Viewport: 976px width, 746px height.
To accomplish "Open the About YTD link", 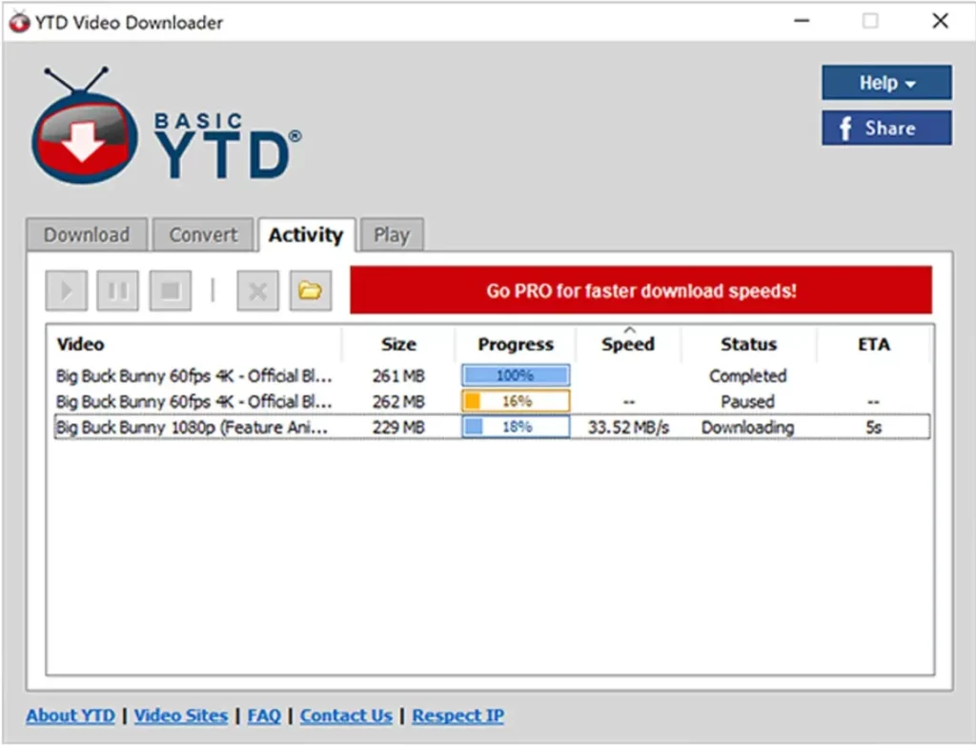I will point(70,716).
